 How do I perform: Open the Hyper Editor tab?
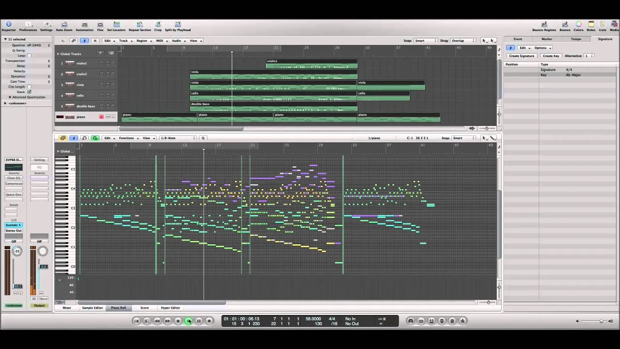pos(170,308)
